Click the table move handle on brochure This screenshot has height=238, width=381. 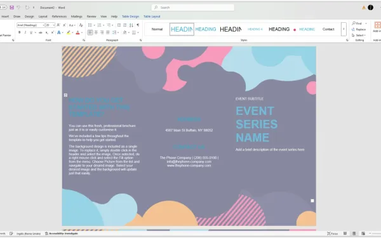point(65,95)
